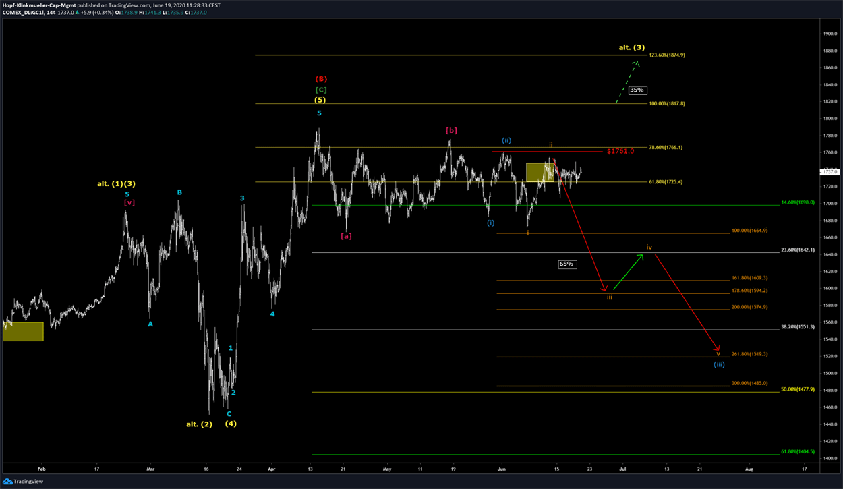Select the green dashed arrow toward alt. (3)

[627, 82]
